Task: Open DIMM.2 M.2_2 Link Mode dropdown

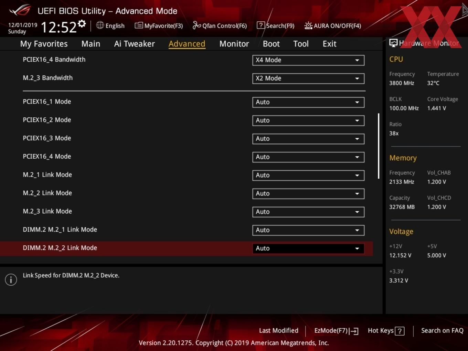Action: [308, 248]
